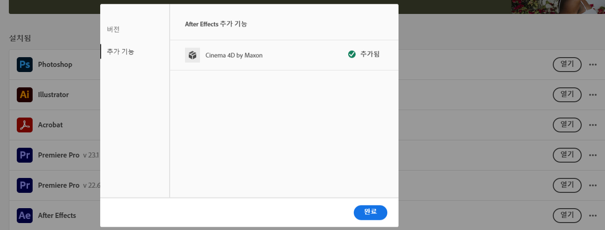Select the 추가 기능 tab
The image size is (605, 230).
(x=120, y=52)
